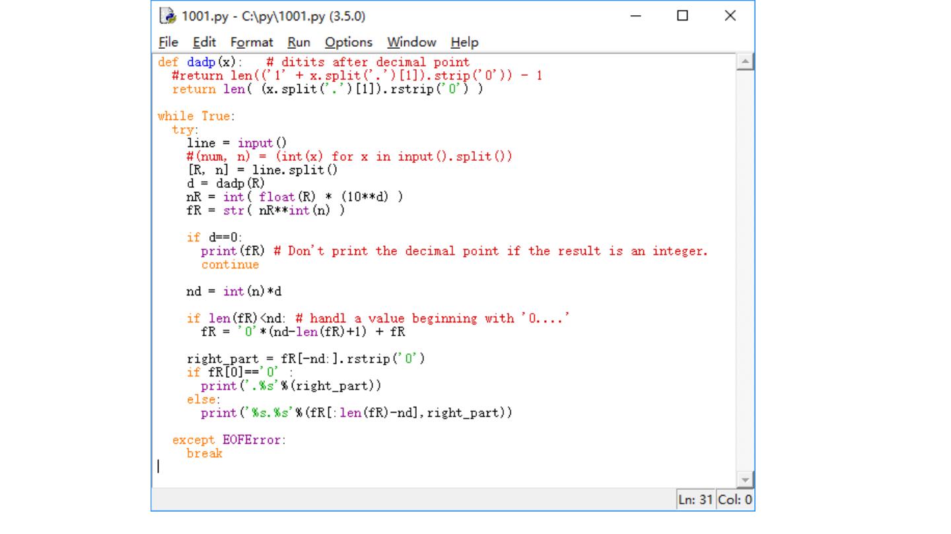Click the scrollbar down arrow
Image resolution: width=951 pixels, height=534 pixels.
(x=745, y=481)
